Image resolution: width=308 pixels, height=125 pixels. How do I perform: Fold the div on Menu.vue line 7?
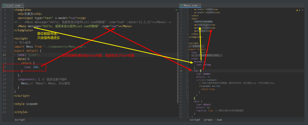click(x=188, y=19)
